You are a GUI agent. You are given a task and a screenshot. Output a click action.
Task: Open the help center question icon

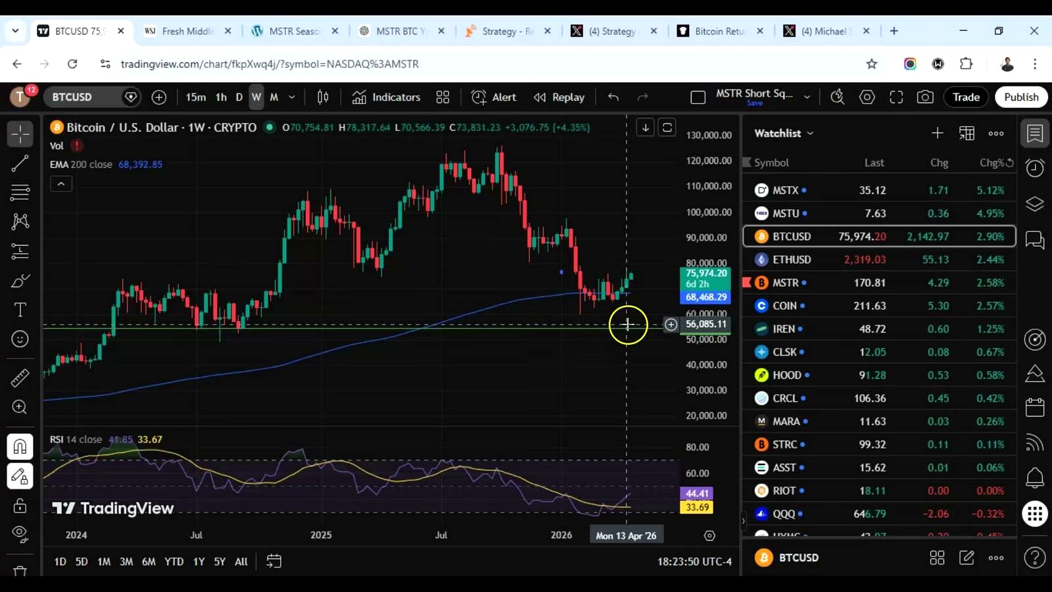1035,558
